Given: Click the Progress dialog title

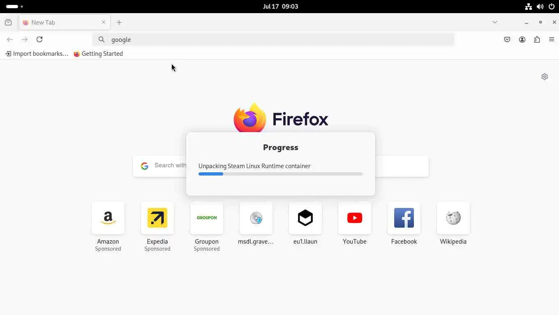Looking at the screenshot, I should pyautogui.click(x=281, y=147).
